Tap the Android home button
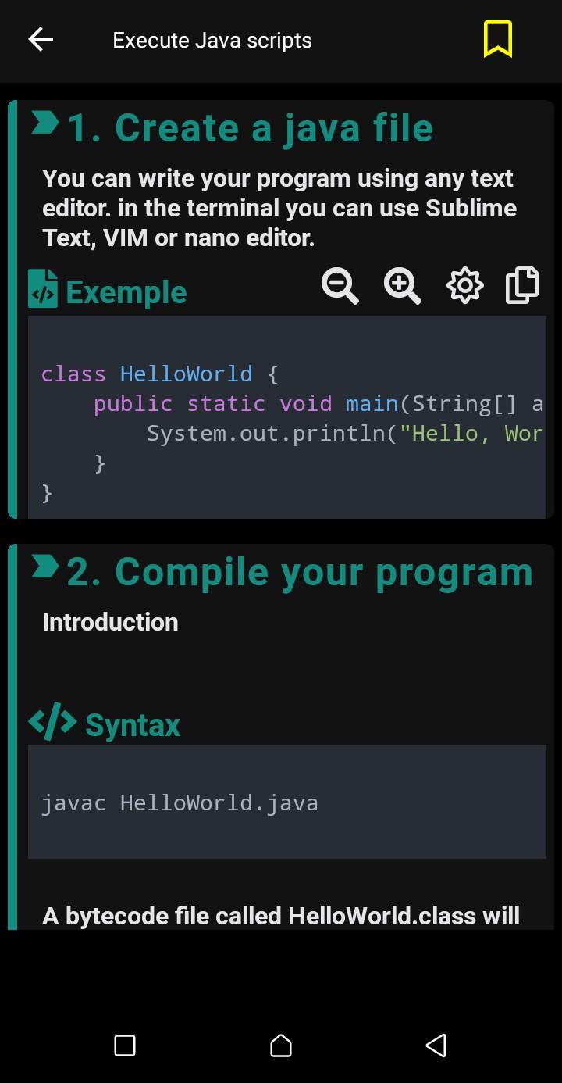 (281, 1045)
